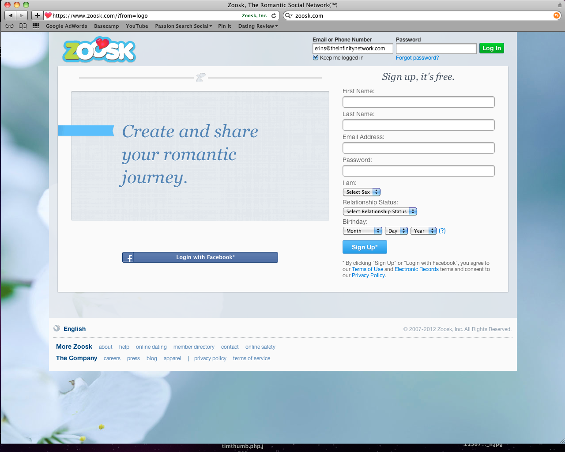Screen dimensions: 565x452
Task: Open the birthday Year dropdown
Action: click(x=423, y=231)
